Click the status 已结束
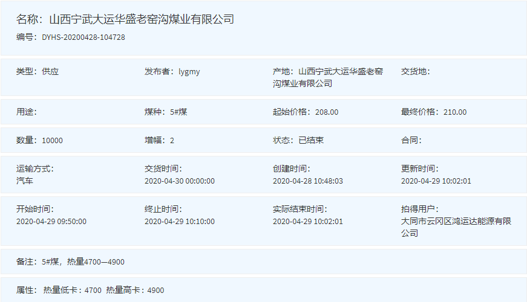The image size is (527, 302). coord(311,140)
